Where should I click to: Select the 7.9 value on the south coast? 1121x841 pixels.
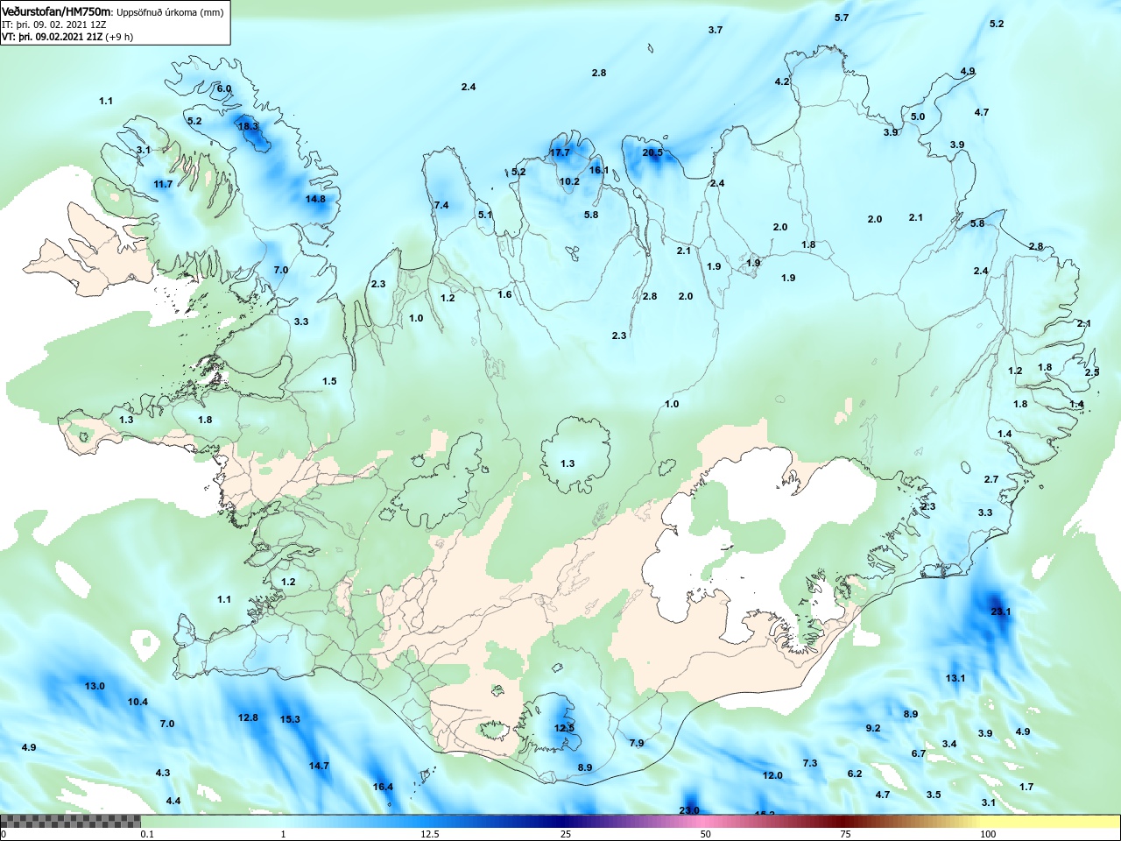[637, 743]
